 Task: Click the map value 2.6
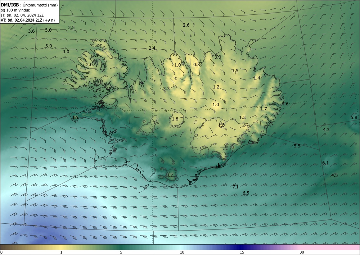coord(186,25)
